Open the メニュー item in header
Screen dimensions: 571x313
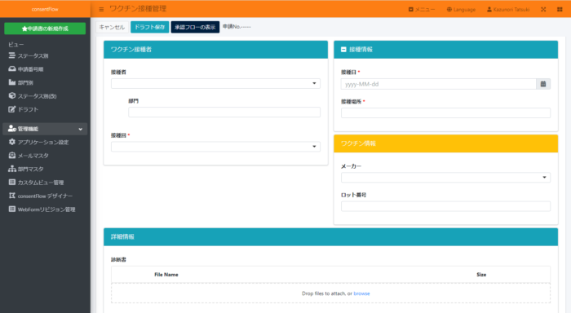pos(422,10)
